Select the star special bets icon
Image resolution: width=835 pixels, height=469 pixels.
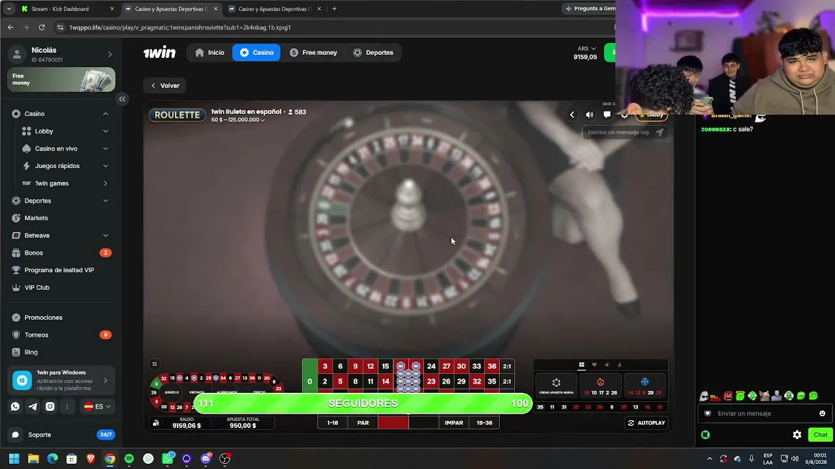coord(607,365)
